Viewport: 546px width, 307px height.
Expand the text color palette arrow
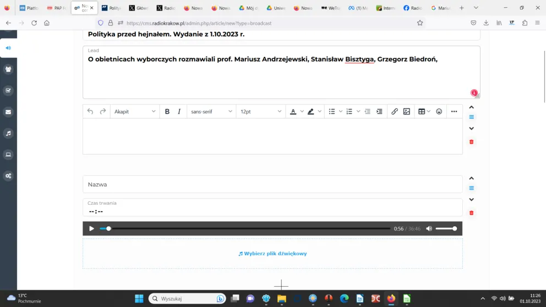(302, 111)
